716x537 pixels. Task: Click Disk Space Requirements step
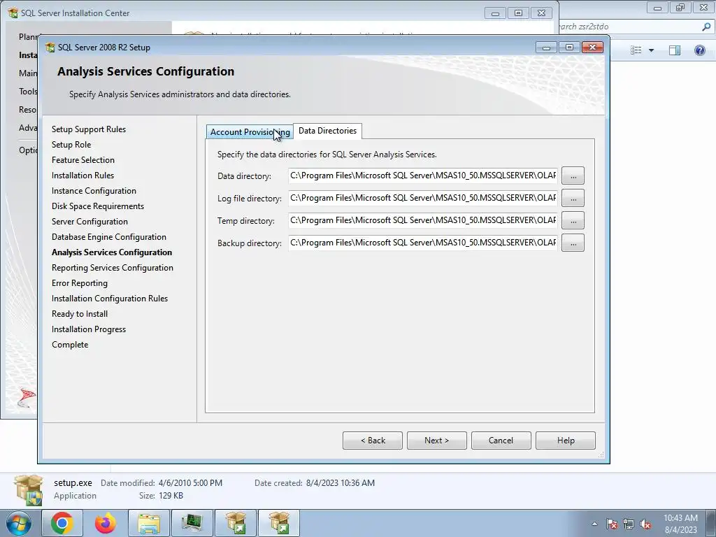[x=98, y=206]
